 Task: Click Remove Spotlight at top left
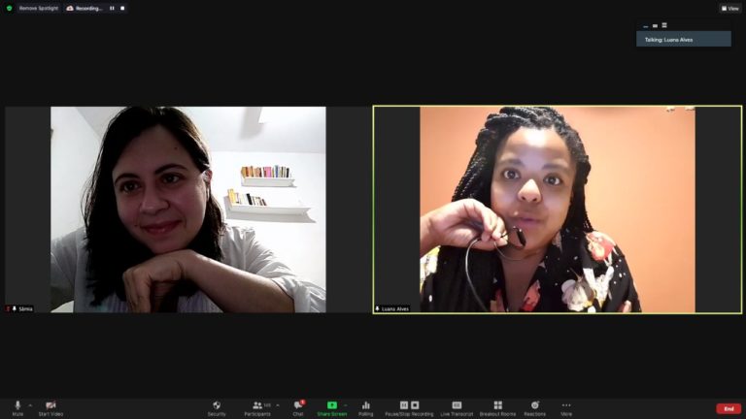[39, 8]
